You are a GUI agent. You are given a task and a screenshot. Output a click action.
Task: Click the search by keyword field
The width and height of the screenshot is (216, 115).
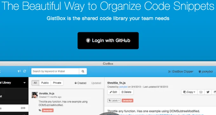(55, 71)
